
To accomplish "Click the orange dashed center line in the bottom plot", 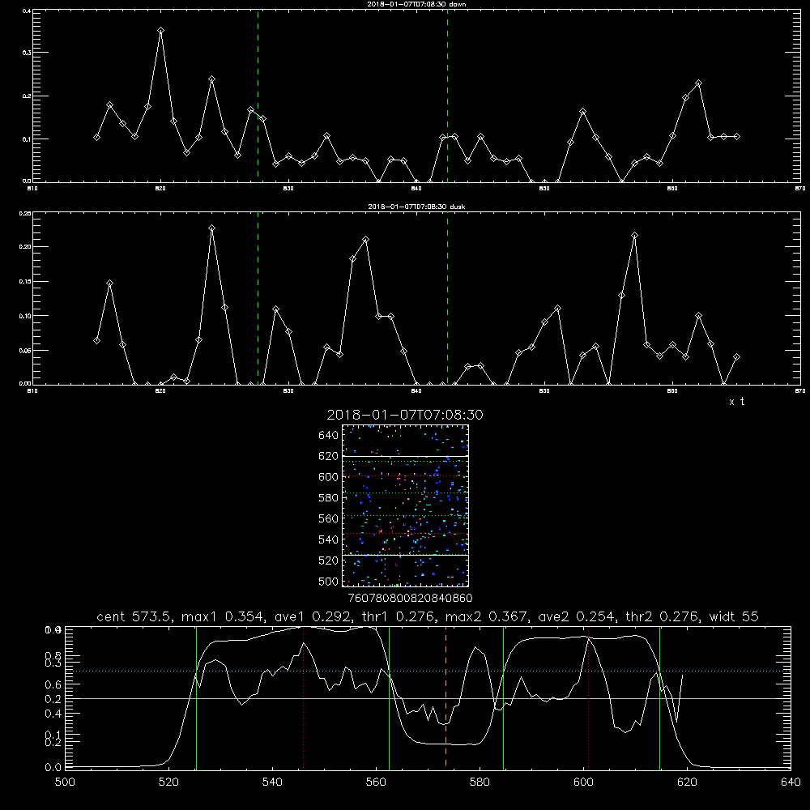I will click(x=446, y=697).
